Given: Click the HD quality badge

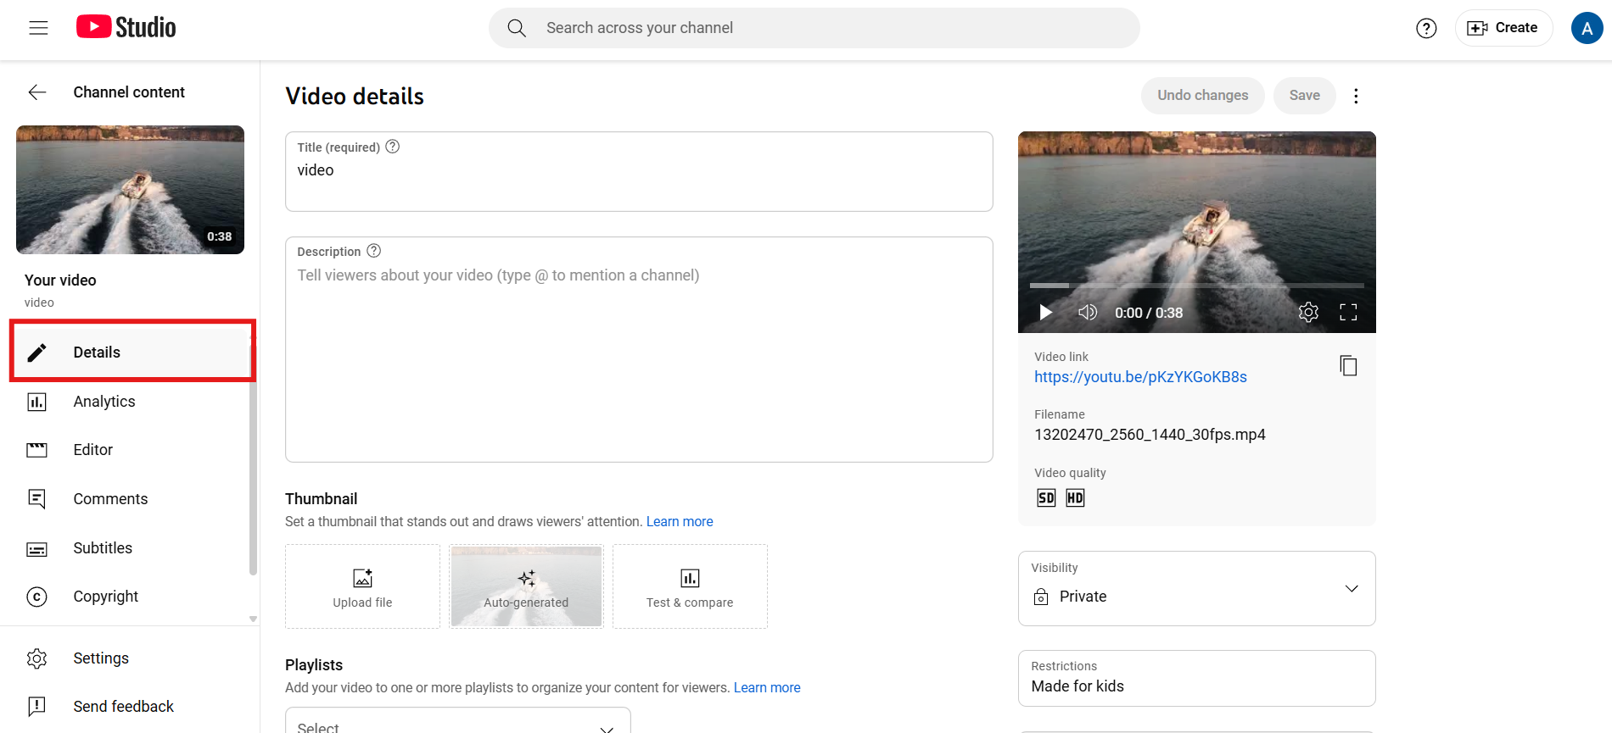Looking at the screenshot, I should point(1075,498).
